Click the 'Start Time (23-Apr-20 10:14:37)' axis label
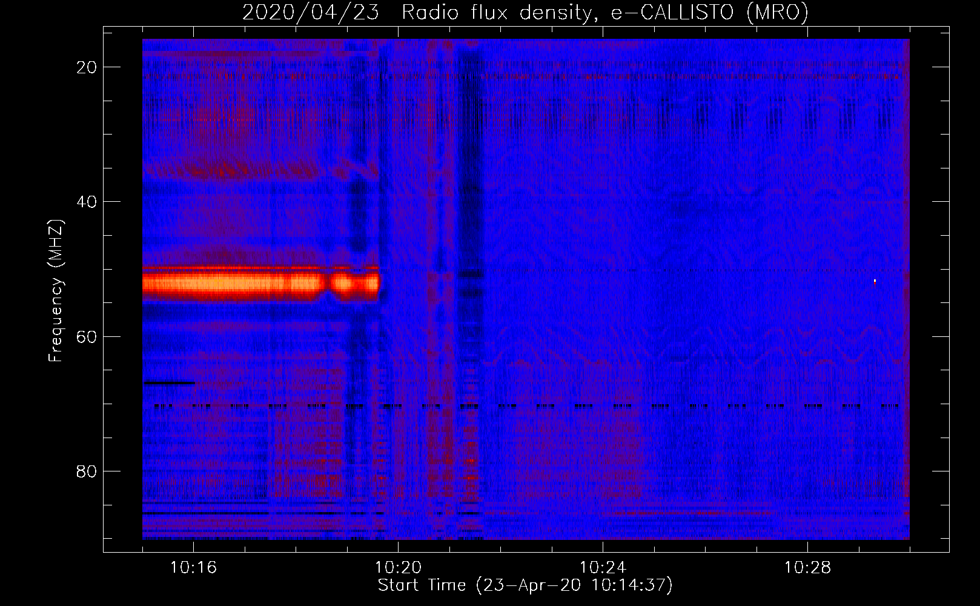The height and width of the screenshot is (606, 980). [525, 585]
